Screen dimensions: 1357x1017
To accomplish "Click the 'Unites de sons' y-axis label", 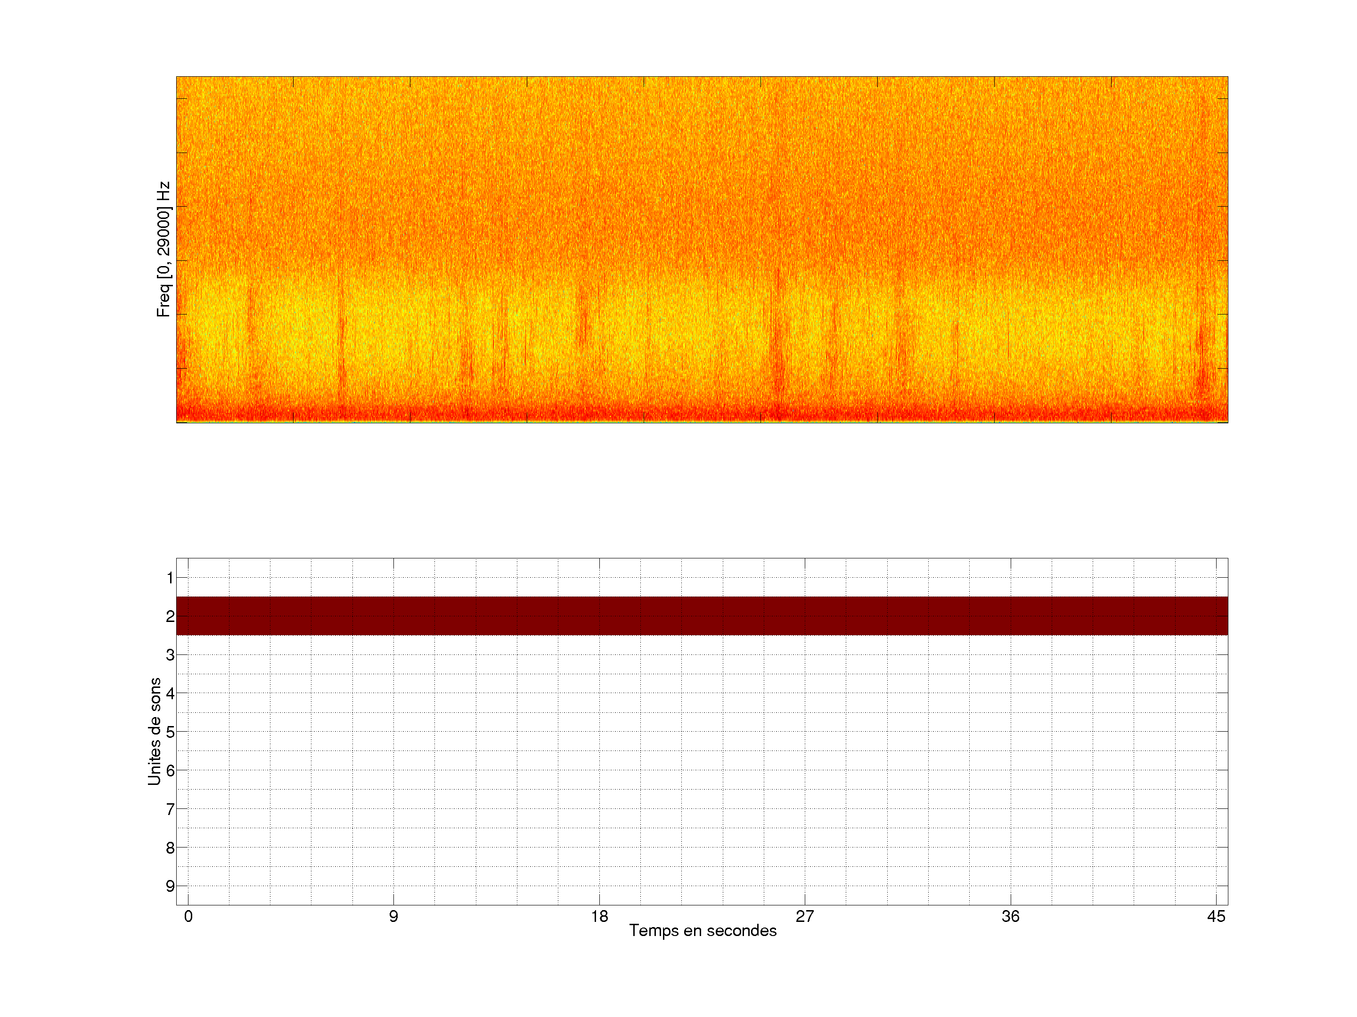I will (155, 731).
